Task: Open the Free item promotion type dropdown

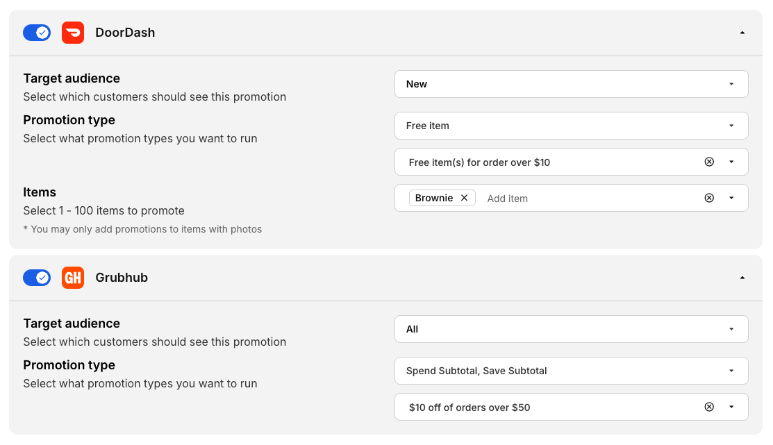Action: pyautogui.click(x=571, y=126)
